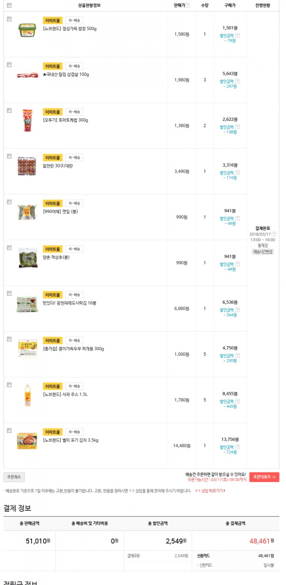The width and height of the screenshot is (286, 585).
Task: Toggle the select-all checkbox in table header
Action: click(x=9, y=5)
